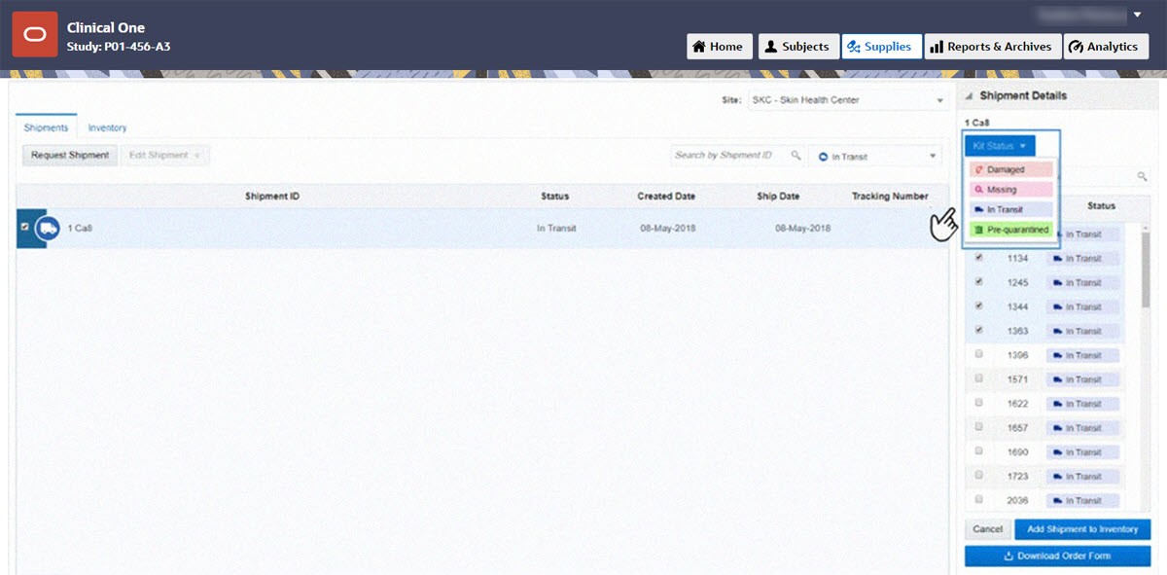Uncheck kit 1344 checkbox
Viewport: 1167px width, 575px height.
(x=979, y=306)
